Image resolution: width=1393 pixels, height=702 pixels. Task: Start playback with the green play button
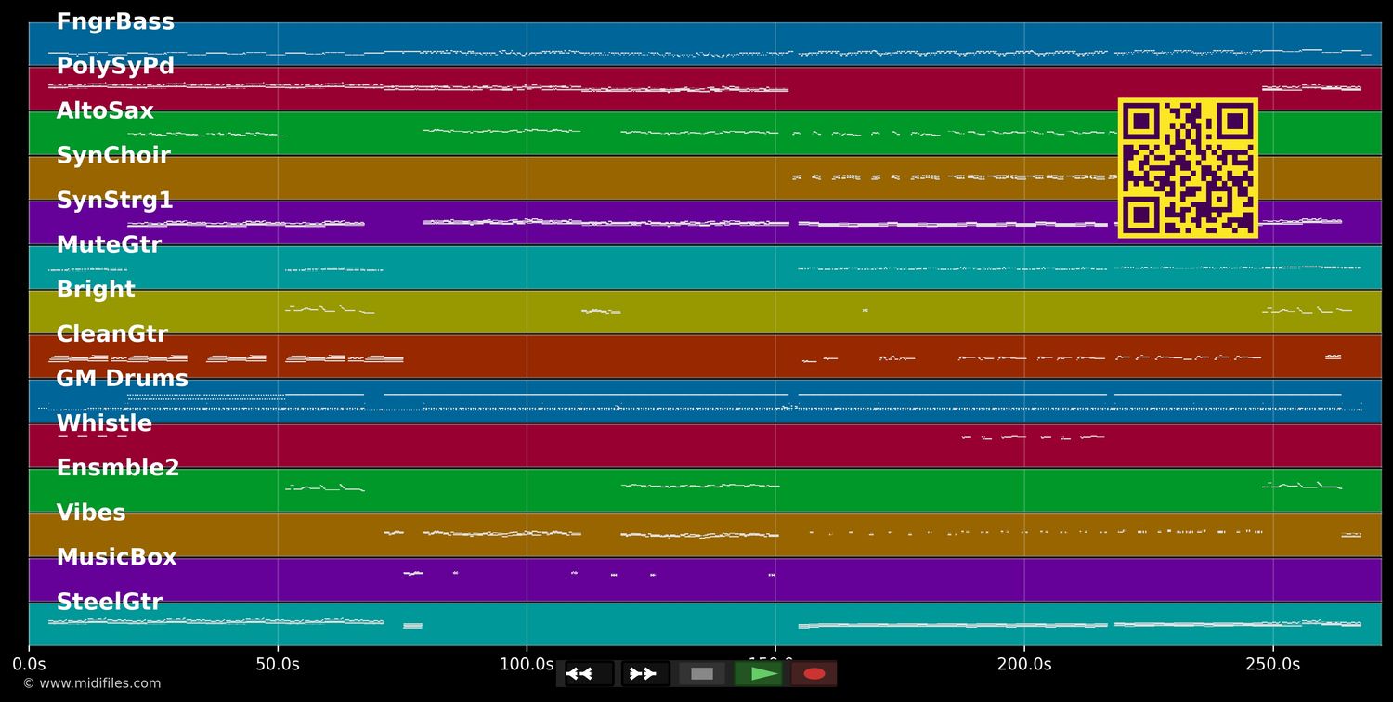coord(759,673)
